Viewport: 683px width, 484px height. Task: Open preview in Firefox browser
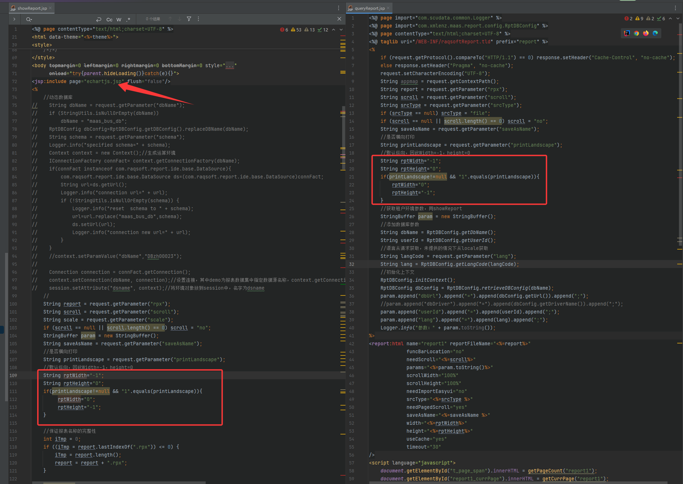[645, 33]
